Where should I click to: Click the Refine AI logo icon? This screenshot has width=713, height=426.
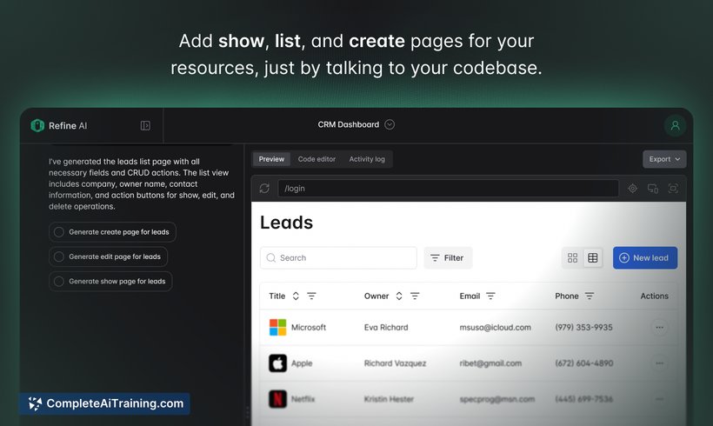37,125
